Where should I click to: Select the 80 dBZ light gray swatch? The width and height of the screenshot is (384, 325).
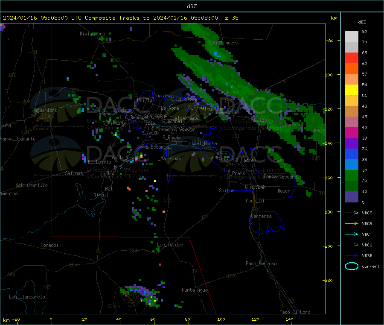[352, 37]
